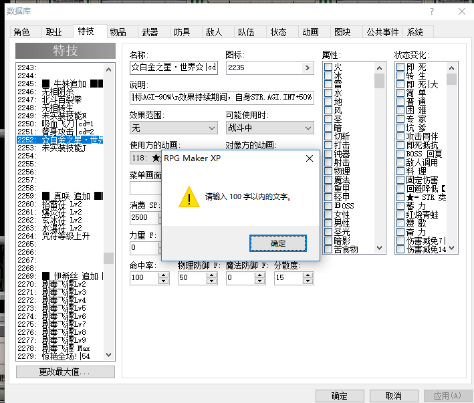The width and height of the screenshot is (474, 403).
Task: Enable the 物理 attribute checkbox
Action: pos(328,171)
